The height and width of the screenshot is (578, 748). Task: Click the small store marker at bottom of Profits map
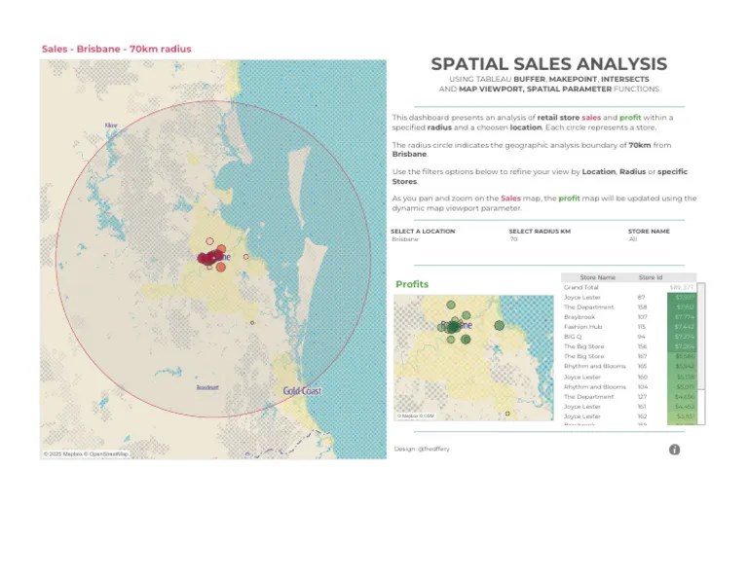pos(507,414)
